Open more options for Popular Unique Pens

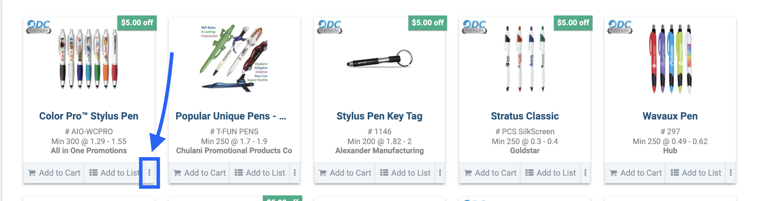295,173
